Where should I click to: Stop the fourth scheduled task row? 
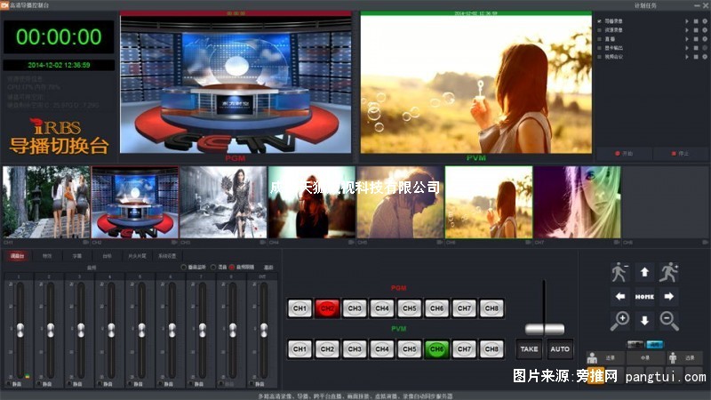(x=696, y=48)
